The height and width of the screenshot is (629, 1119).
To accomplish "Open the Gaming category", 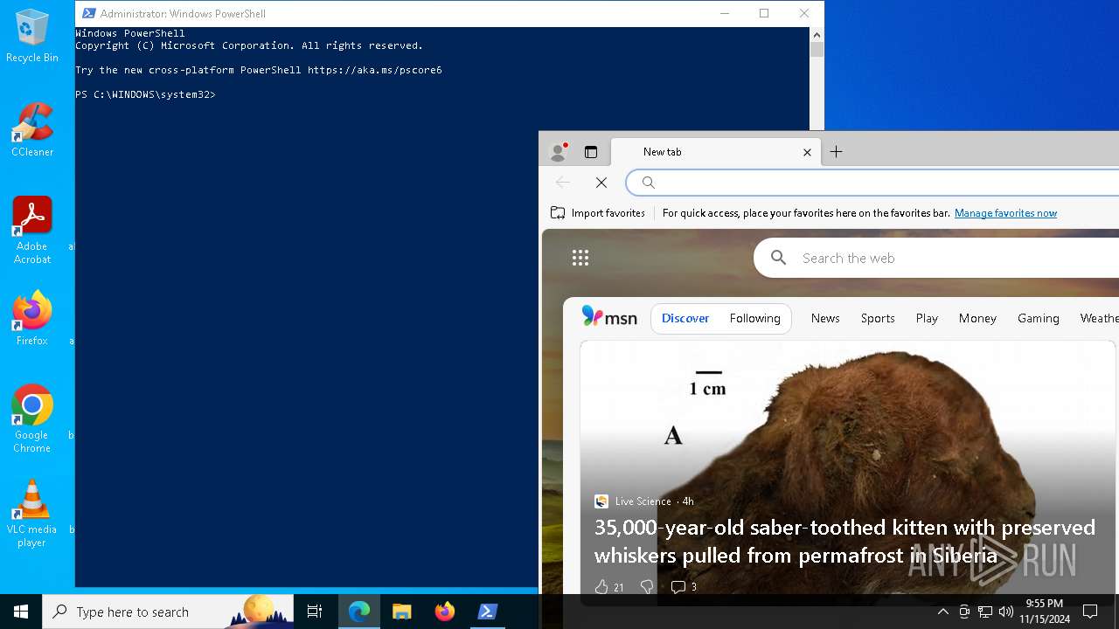I will point(1039,319).
